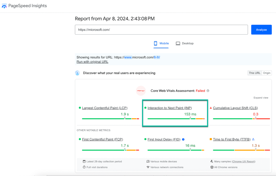Image resolution: width=276 pixels, height=176 pixels.
Task: Expand the Core Web Vitals view
Action: pos(261,98)
